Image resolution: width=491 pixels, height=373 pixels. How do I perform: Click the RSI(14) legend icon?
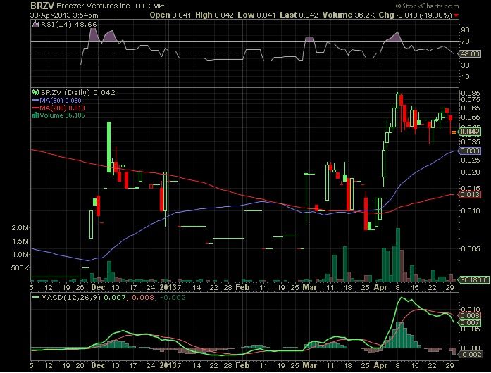(x=36, y=24)
